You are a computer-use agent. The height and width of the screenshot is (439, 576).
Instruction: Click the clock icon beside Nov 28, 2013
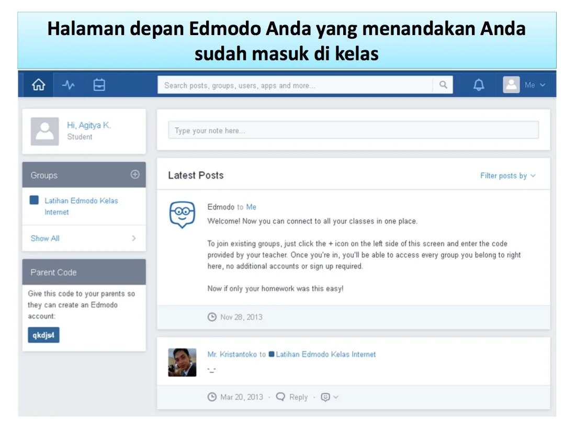[x=212, y=317]
